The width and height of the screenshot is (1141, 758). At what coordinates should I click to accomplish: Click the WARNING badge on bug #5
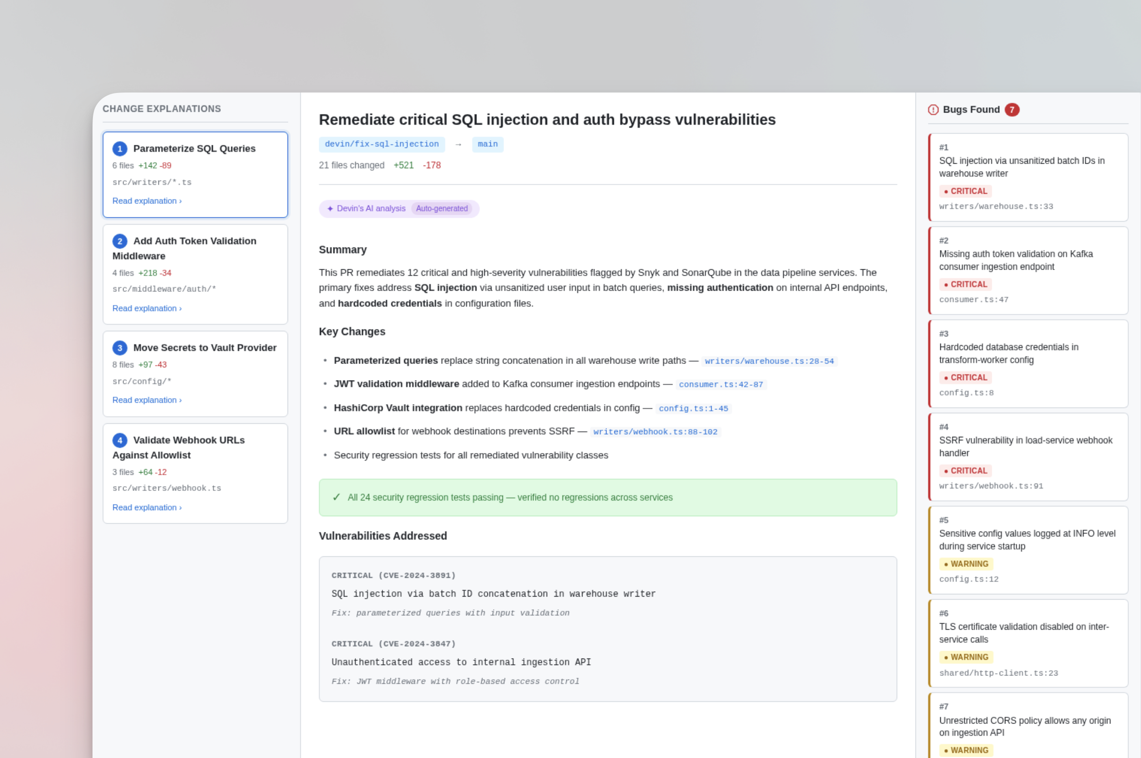pyautogui.click(x=966, y=564)
